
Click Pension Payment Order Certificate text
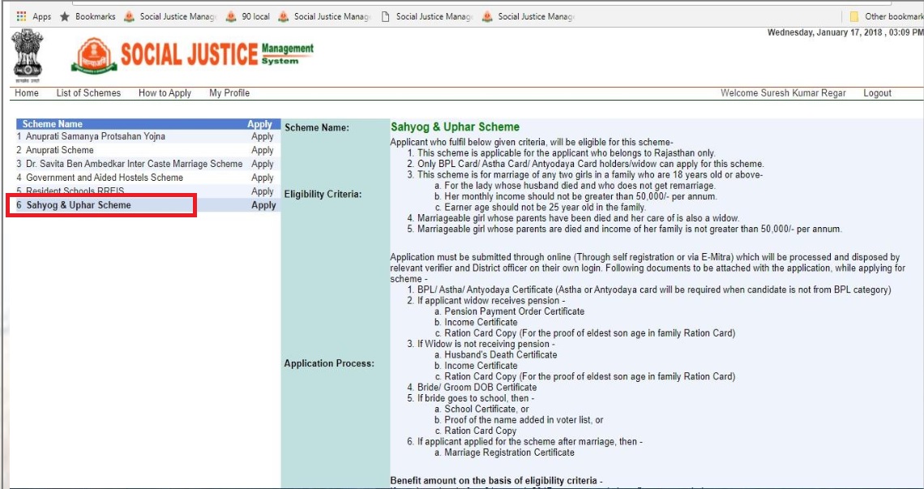(x=515, y=311)
